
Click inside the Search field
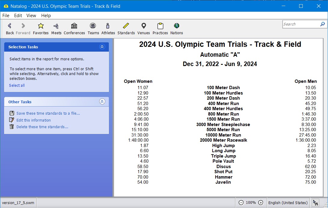[301, 24]
